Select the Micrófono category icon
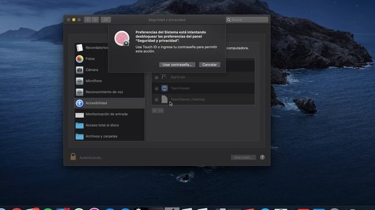 pyautogui.click(x=80, y=81)
